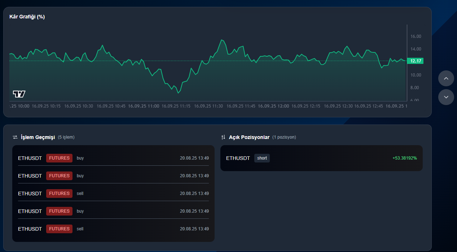Click the sell label in the last transaction row
Screen dimensions: 457x252
tap(80, 229)
